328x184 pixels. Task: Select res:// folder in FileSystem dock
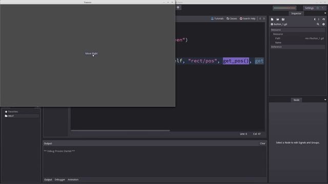pyautogui.click(x=11, y=116)
